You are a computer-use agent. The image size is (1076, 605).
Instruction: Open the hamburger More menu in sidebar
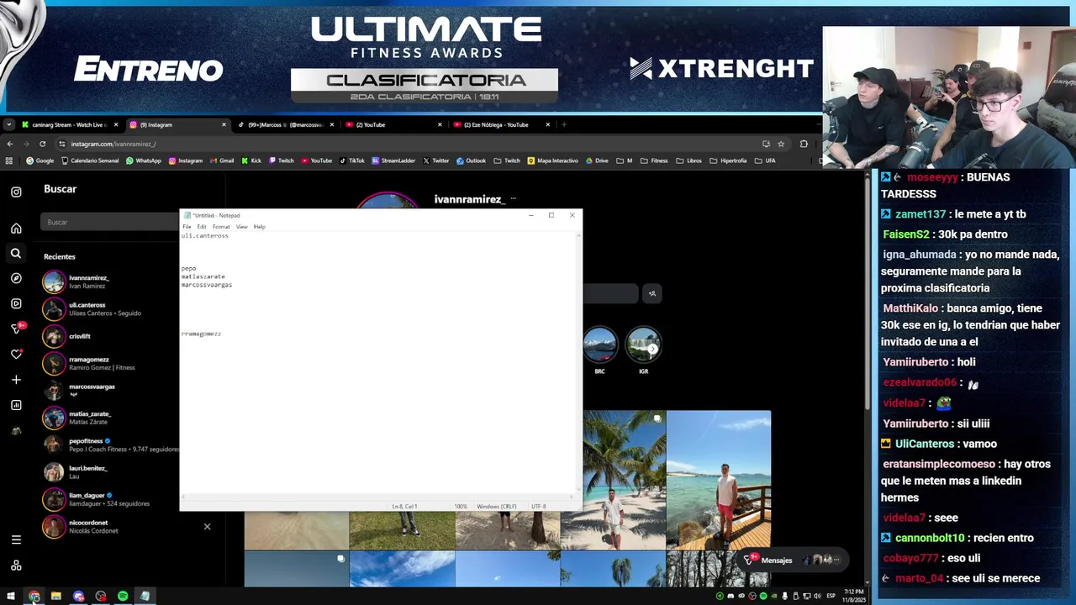[16, 539]
